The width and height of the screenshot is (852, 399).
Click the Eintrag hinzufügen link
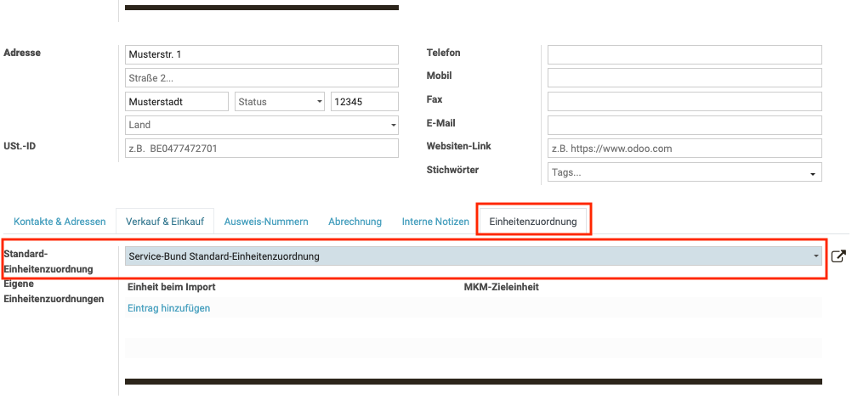(168, 308)
